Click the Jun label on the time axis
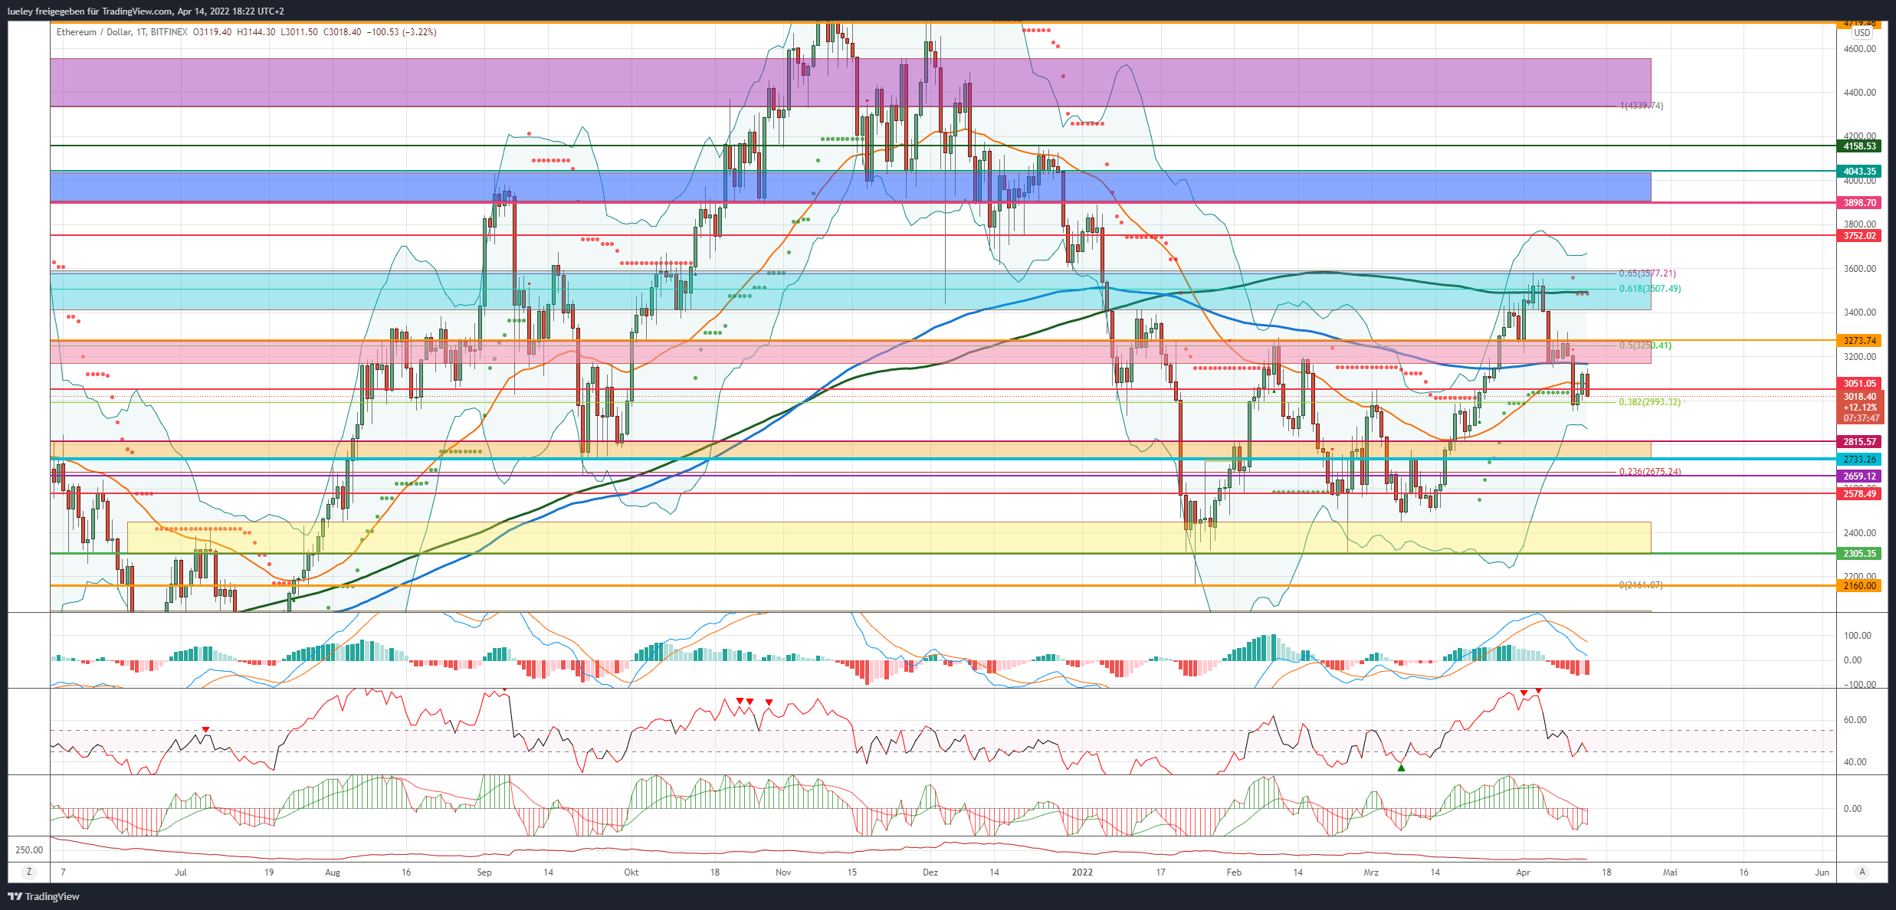The height and width of the screenshot is (910, 1896). [1822, 872]
